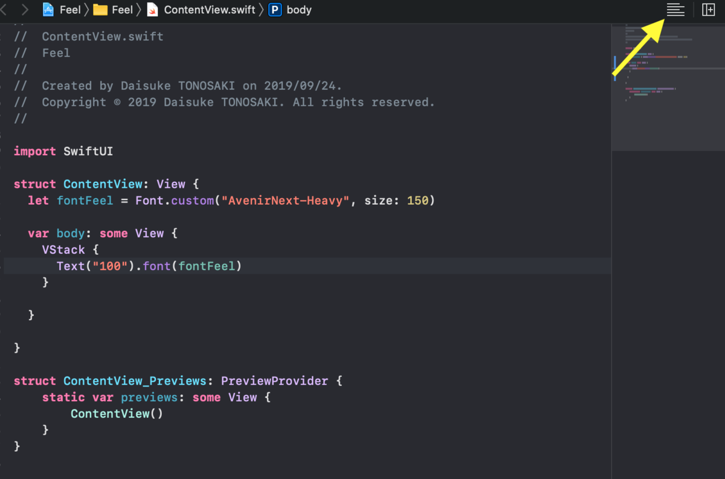The height and width of the screenshot is (479, 725).
Task: Click the "import" keyword
Action: pyautogui.click(x=35, y=151)
